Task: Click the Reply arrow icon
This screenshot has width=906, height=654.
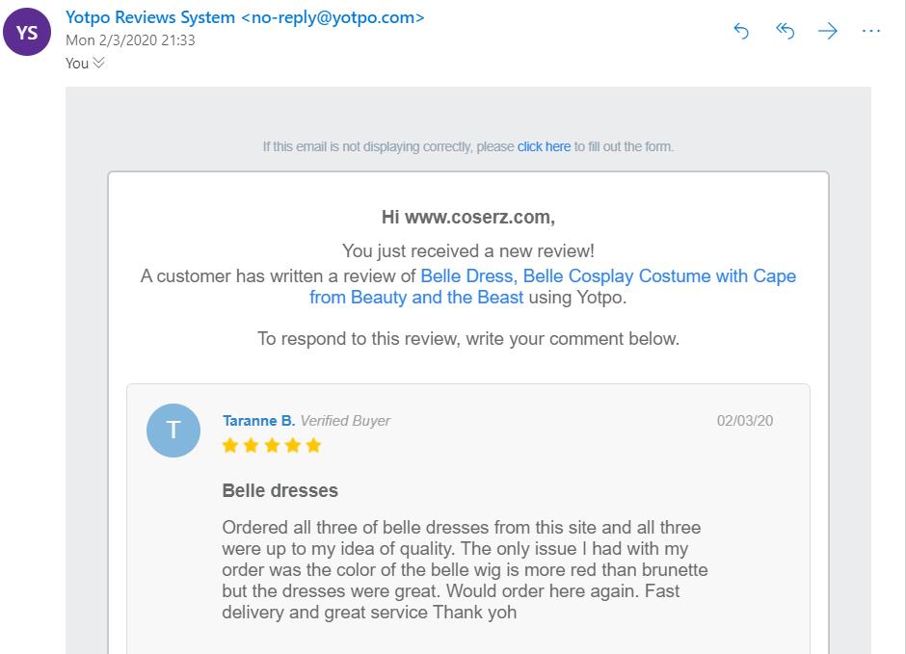Action: point(741,31)
